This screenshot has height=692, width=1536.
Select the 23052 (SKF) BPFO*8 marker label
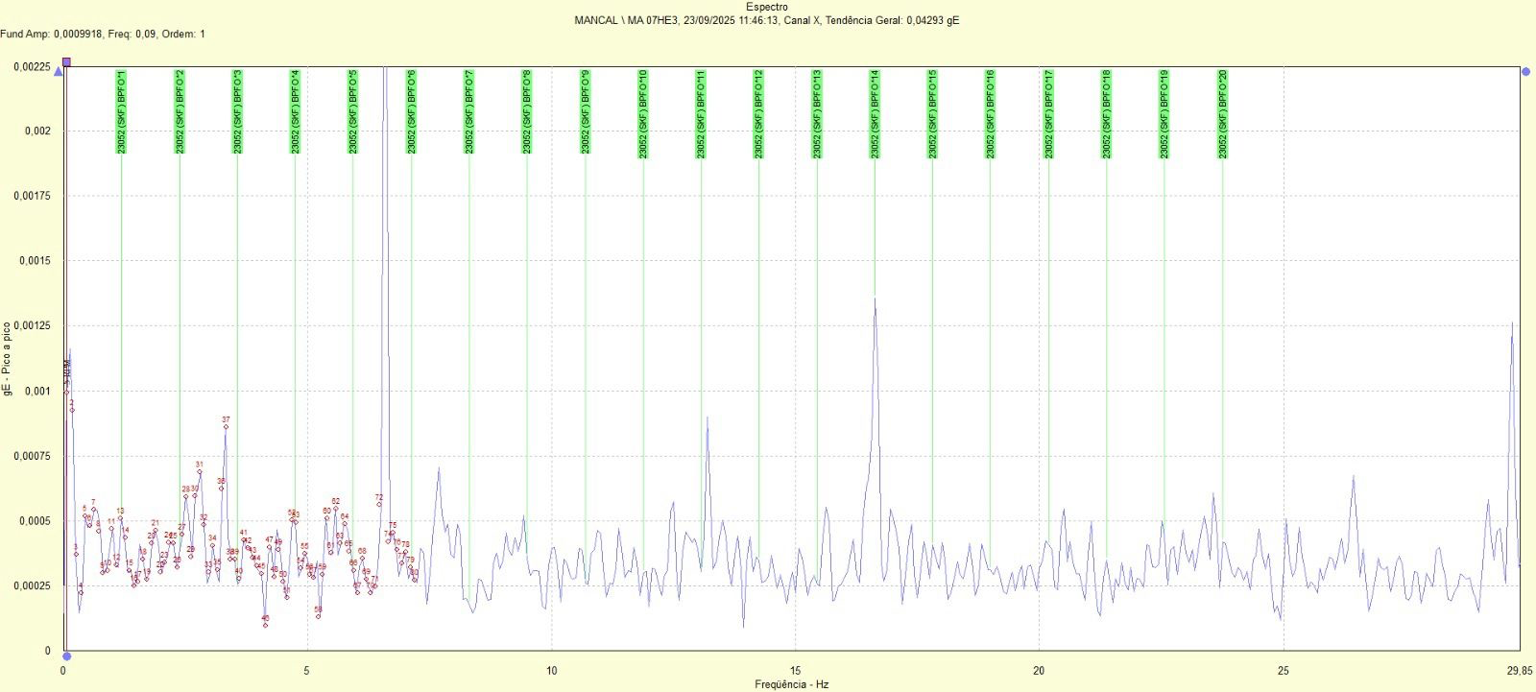(527, 111)
